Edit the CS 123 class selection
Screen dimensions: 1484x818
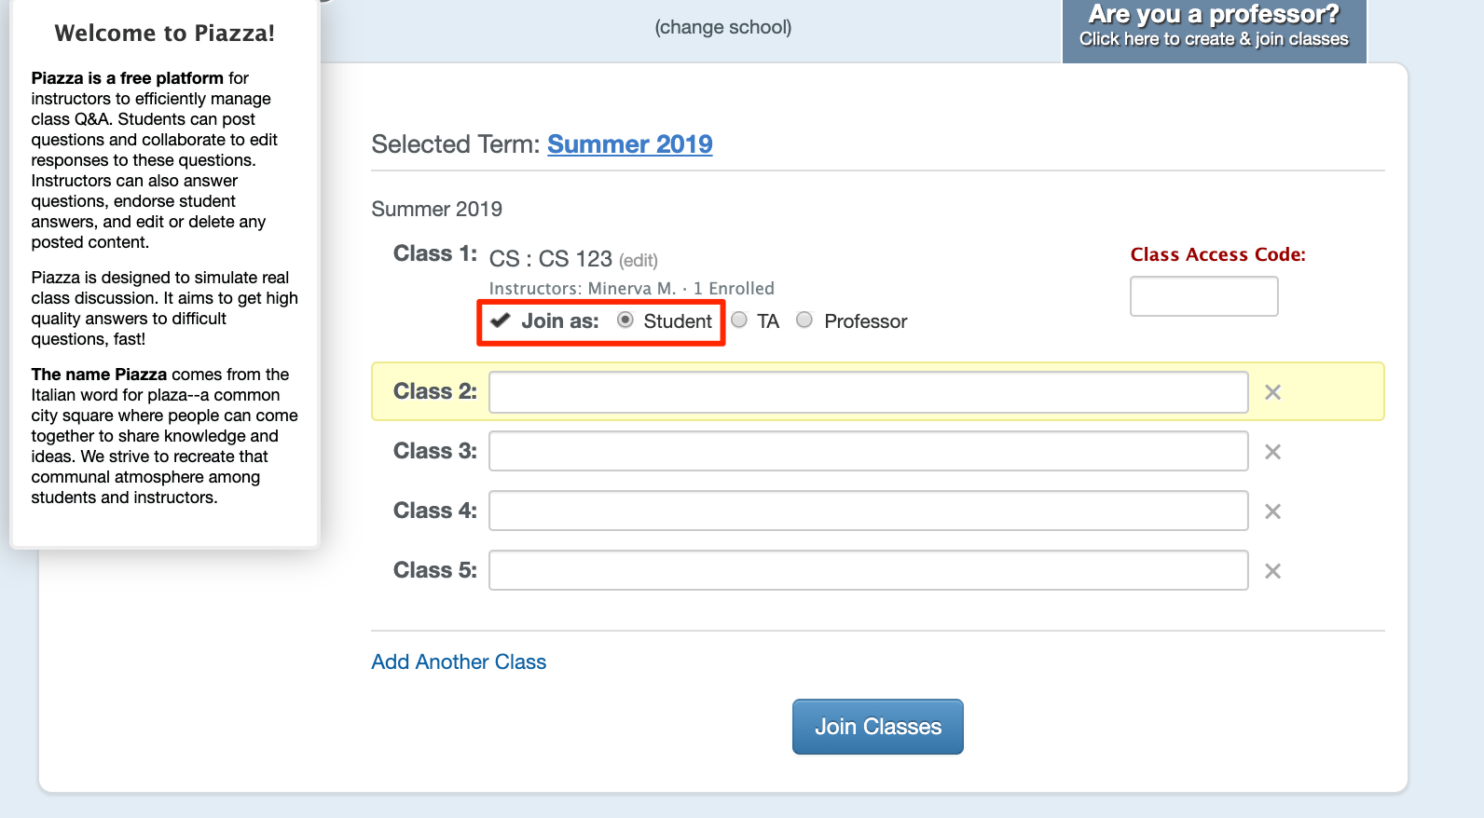pos(639,261)
